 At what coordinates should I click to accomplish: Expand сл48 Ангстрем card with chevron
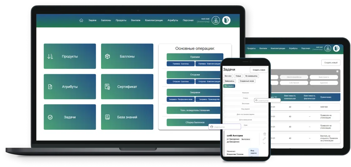click(x=265, y=143)
